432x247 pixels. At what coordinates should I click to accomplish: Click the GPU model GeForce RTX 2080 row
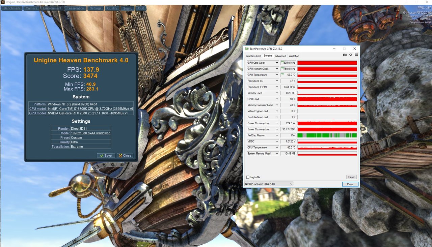[81, 113]
